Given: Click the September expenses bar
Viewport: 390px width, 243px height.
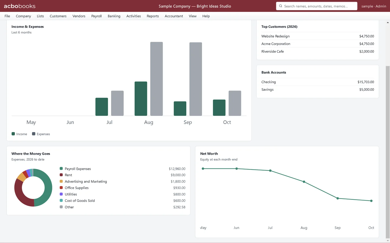Looking at the screenshot, I should (196, 79).
